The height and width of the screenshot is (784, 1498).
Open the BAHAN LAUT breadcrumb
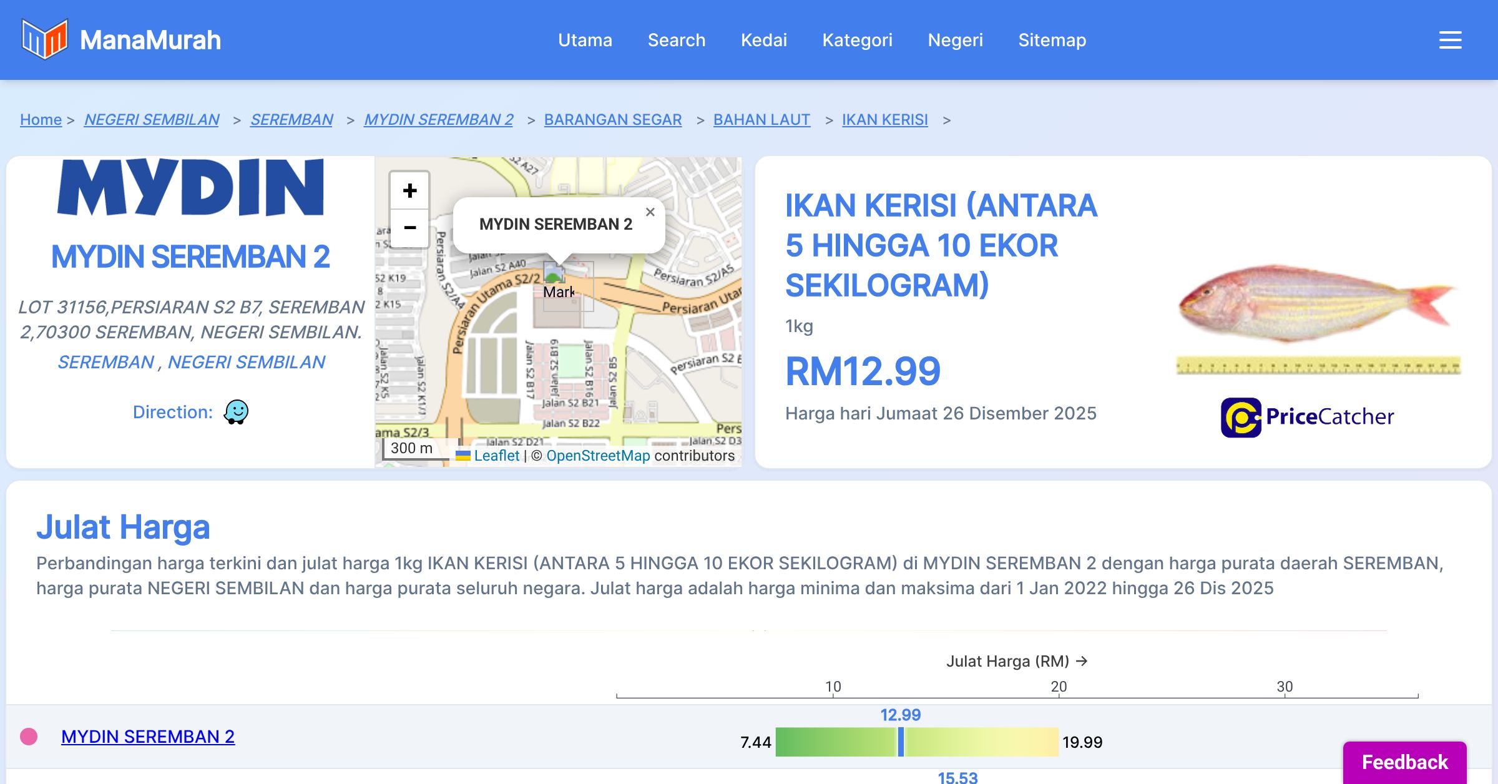pyautogui.click(x=761, y=119)
